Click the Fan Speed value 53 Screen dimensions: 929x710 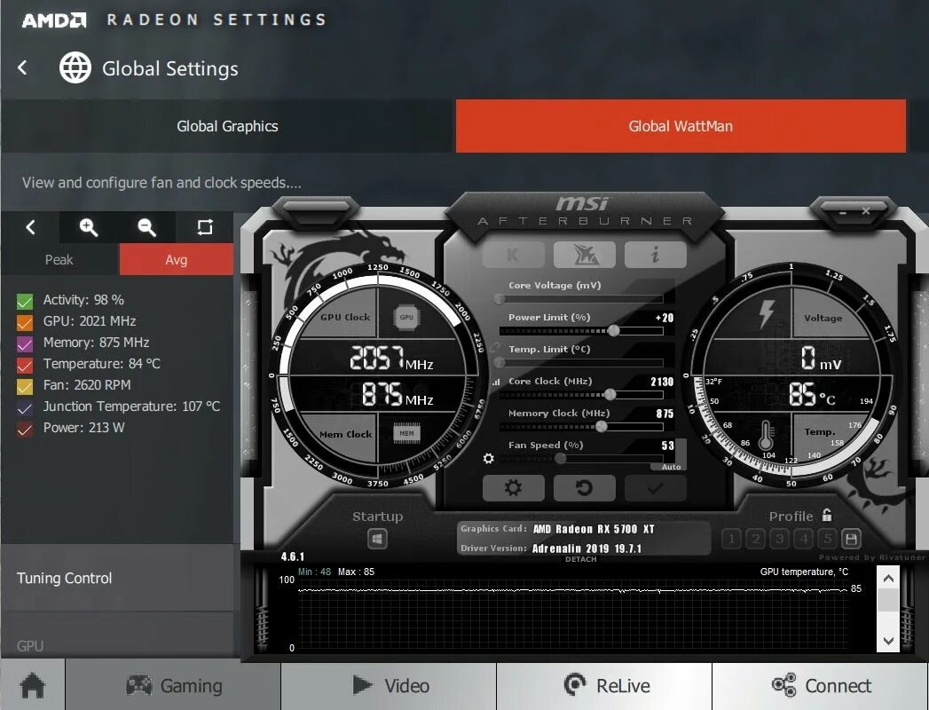668,446
